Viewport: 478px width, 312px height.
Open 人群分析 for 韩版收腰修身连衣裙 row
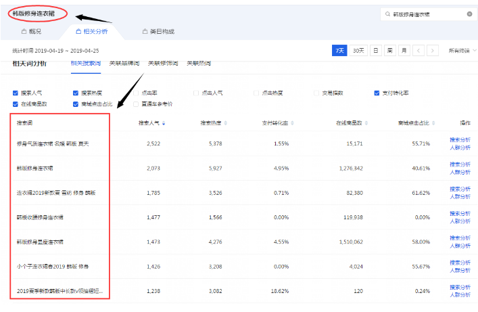point(460,221)
